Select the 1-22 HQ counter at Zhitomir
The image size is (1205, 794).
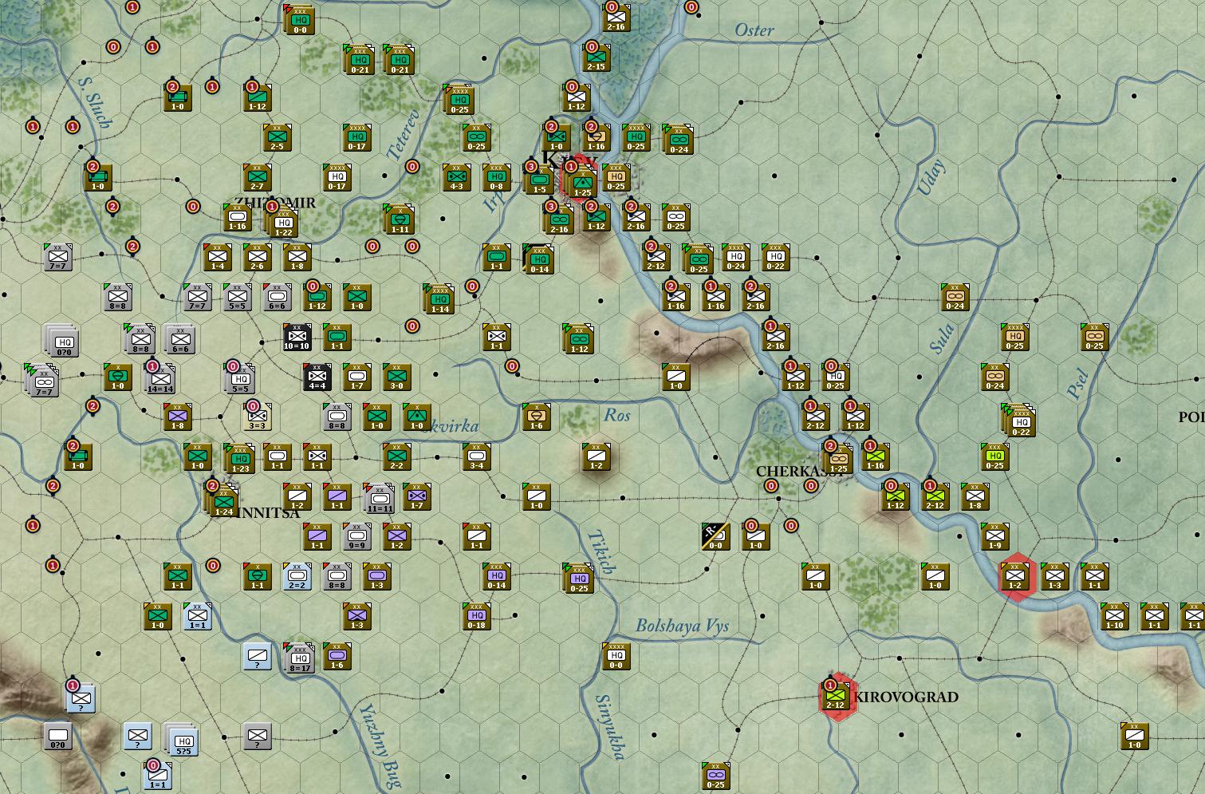tap(283, 223)
